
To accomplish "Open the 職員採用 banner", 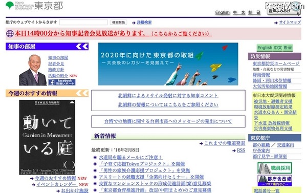I will point(275,168).
